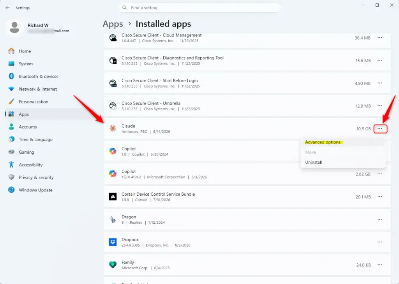Viewport: 399px width, 284px height.
Task: Open more options for Dragon
Action: point(380,219)
